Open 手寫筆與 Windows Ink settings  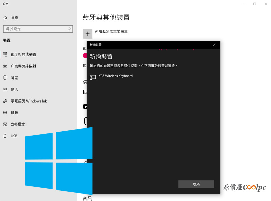[x=29, y=101]
